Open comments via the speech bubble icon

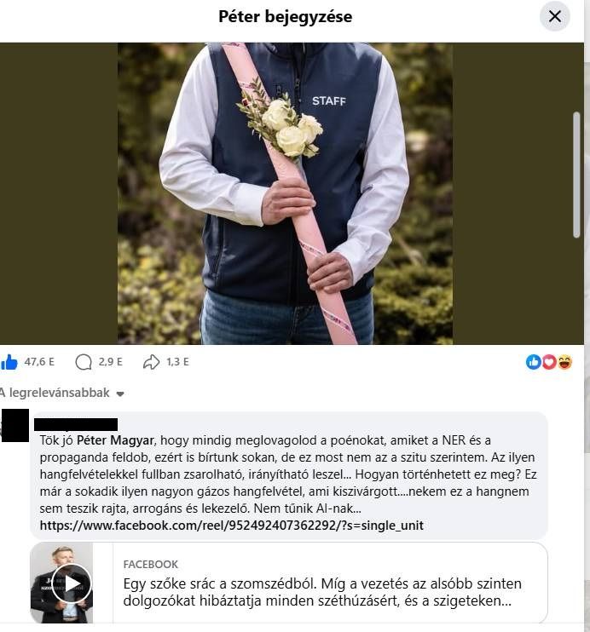click(x=84, y=362)
